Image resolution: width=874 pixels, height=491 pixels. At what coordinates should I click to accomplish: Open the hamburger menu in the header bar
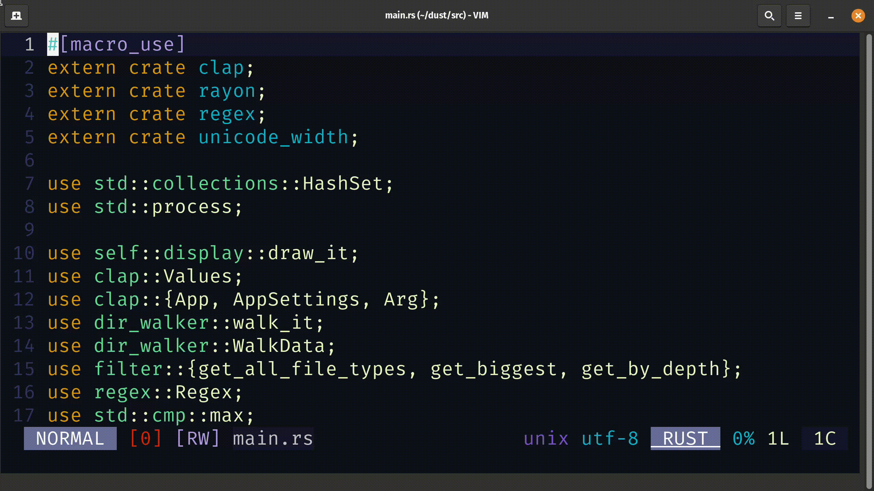[798, 15]
